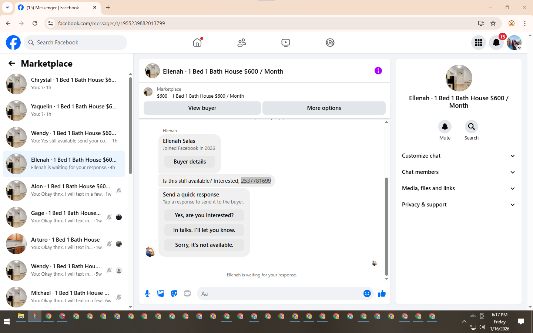Send quick response 'Sorry, it's not available.'
The width and height of the screenshot is (533, 333).
204,245
